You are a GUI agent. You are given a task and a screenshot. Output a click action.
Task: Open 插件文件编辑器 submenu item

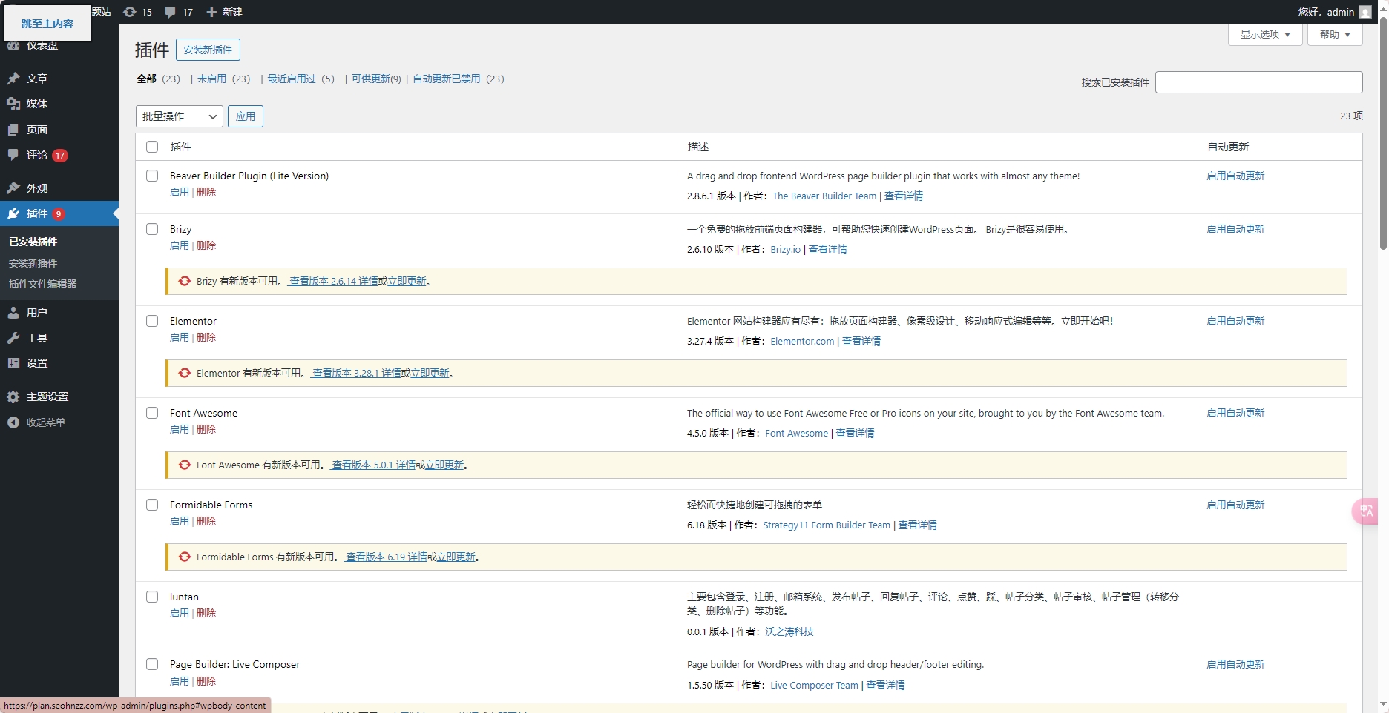tap(42, 284)
